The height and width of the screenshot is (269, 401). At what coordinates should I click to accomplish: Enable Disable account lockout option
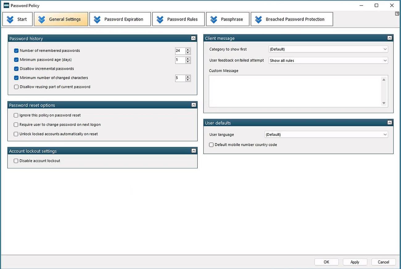coord(16,161)
